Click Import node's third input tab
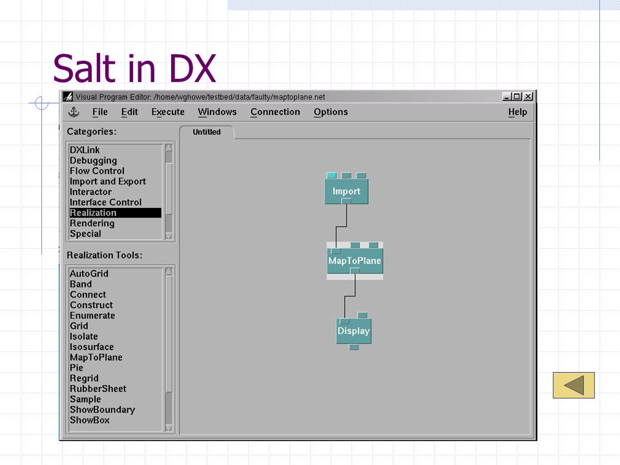This screenshot has height=465, width=620. tap(361, 176)
